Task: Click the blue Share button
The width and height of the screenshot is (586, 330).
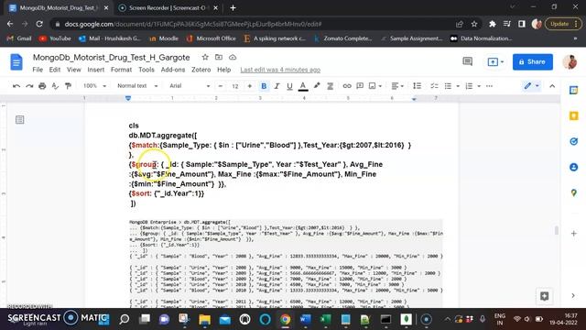Action: (533, 61)
